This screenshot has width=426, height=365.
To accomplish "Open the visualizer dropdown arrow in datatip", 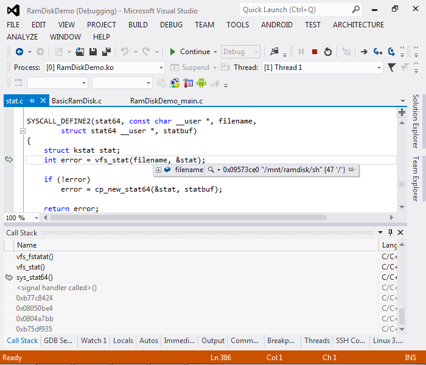I will click(218, 170).
